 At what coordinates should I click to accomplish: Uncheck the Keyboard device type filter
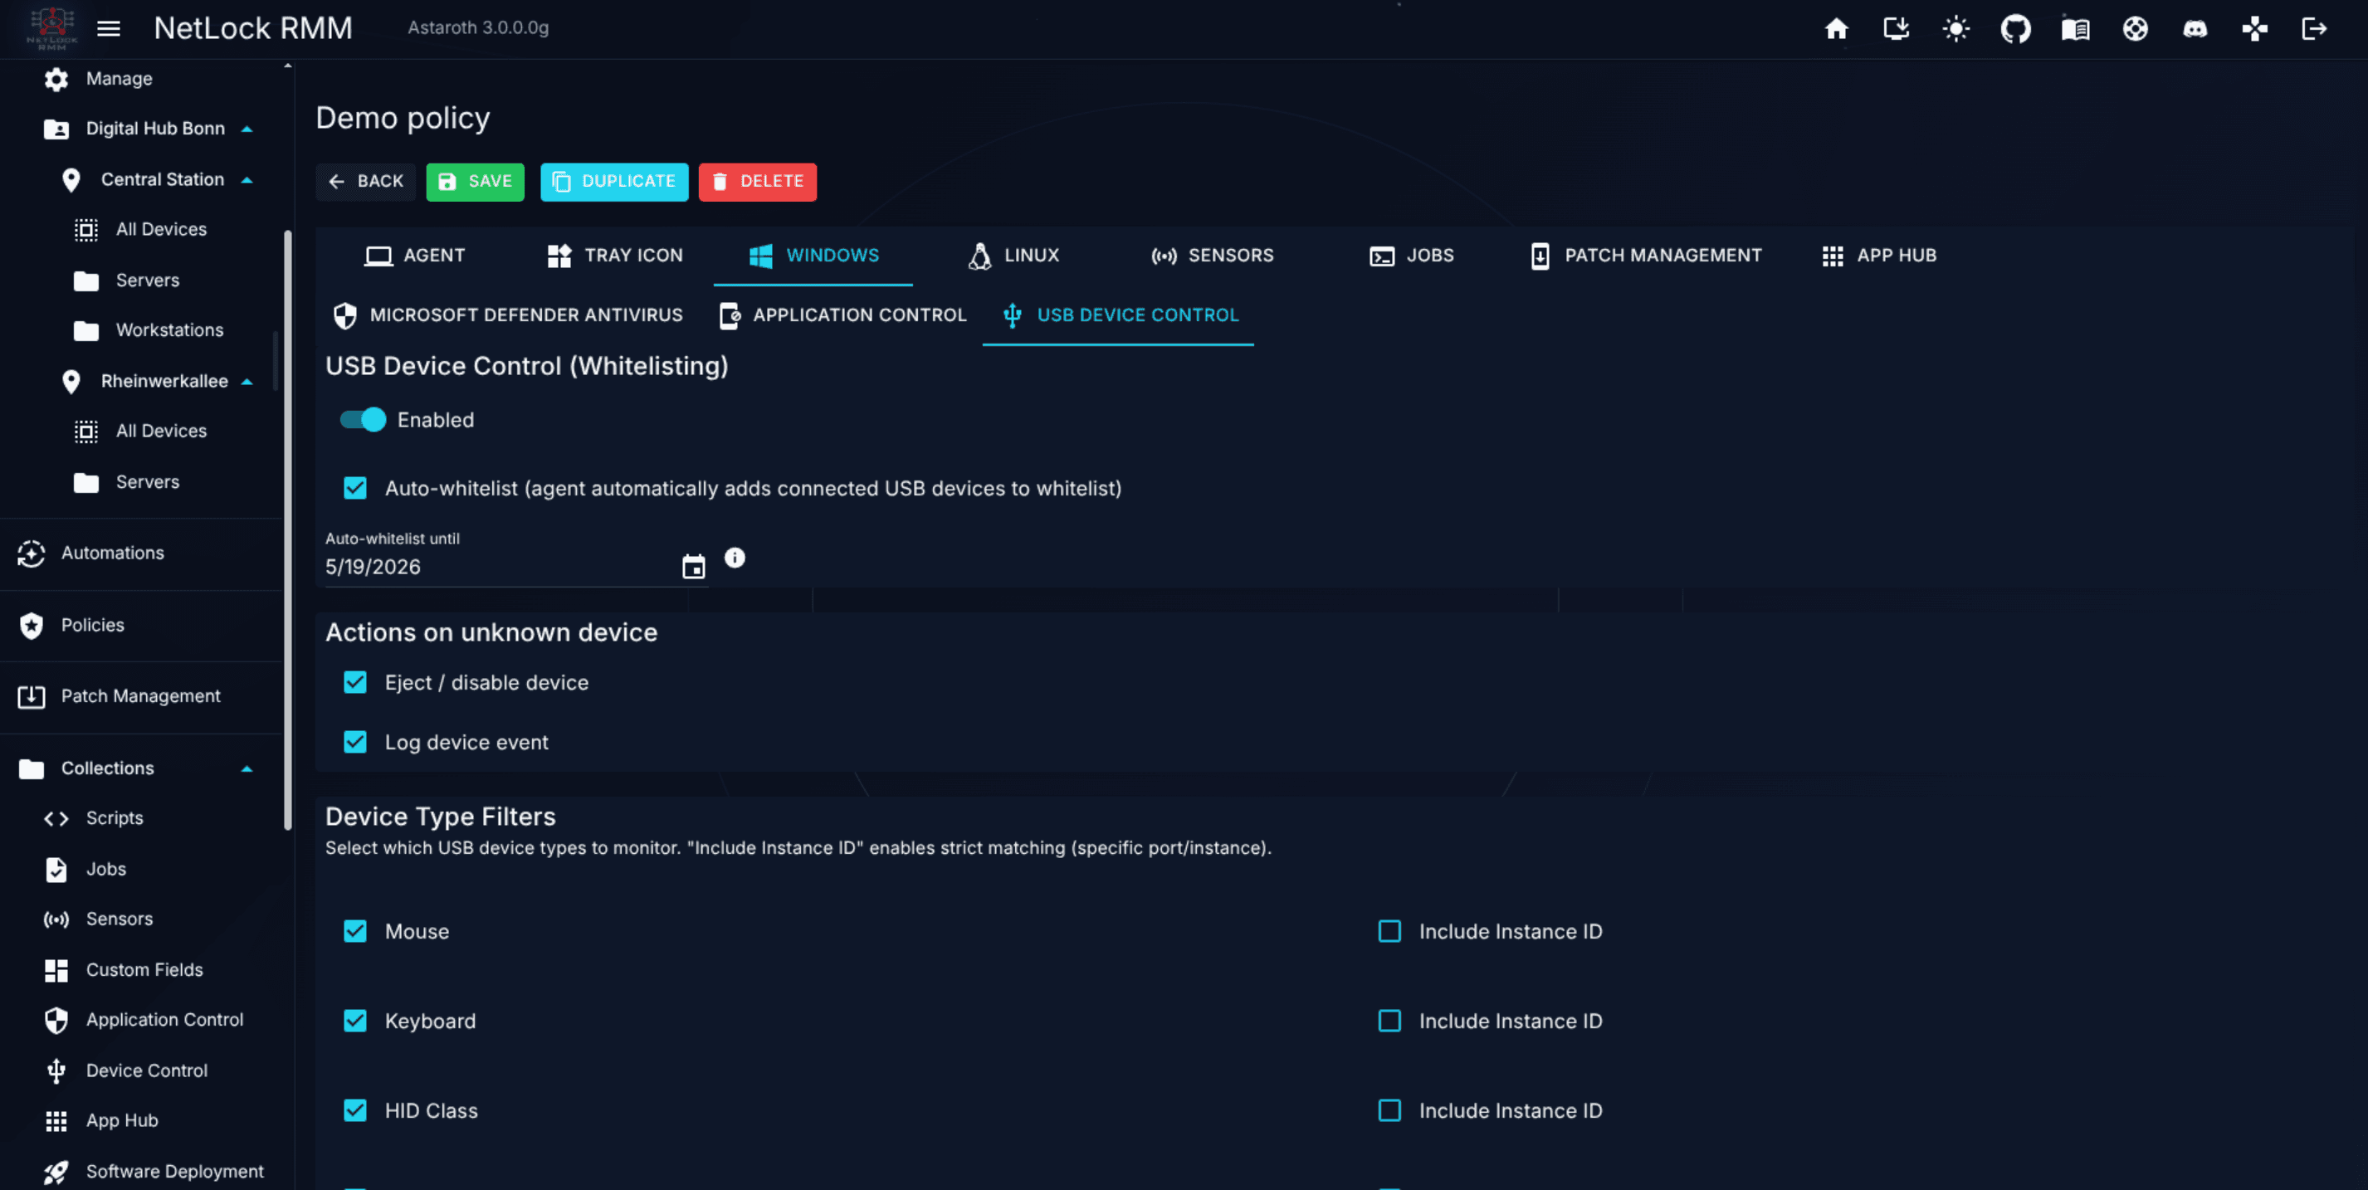pyautogui.click(x=355, y=1021)
